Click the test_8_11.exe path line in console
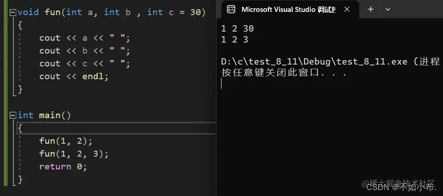Image resolution: width=443 pixels, height=196 pixels. (330, 62)
